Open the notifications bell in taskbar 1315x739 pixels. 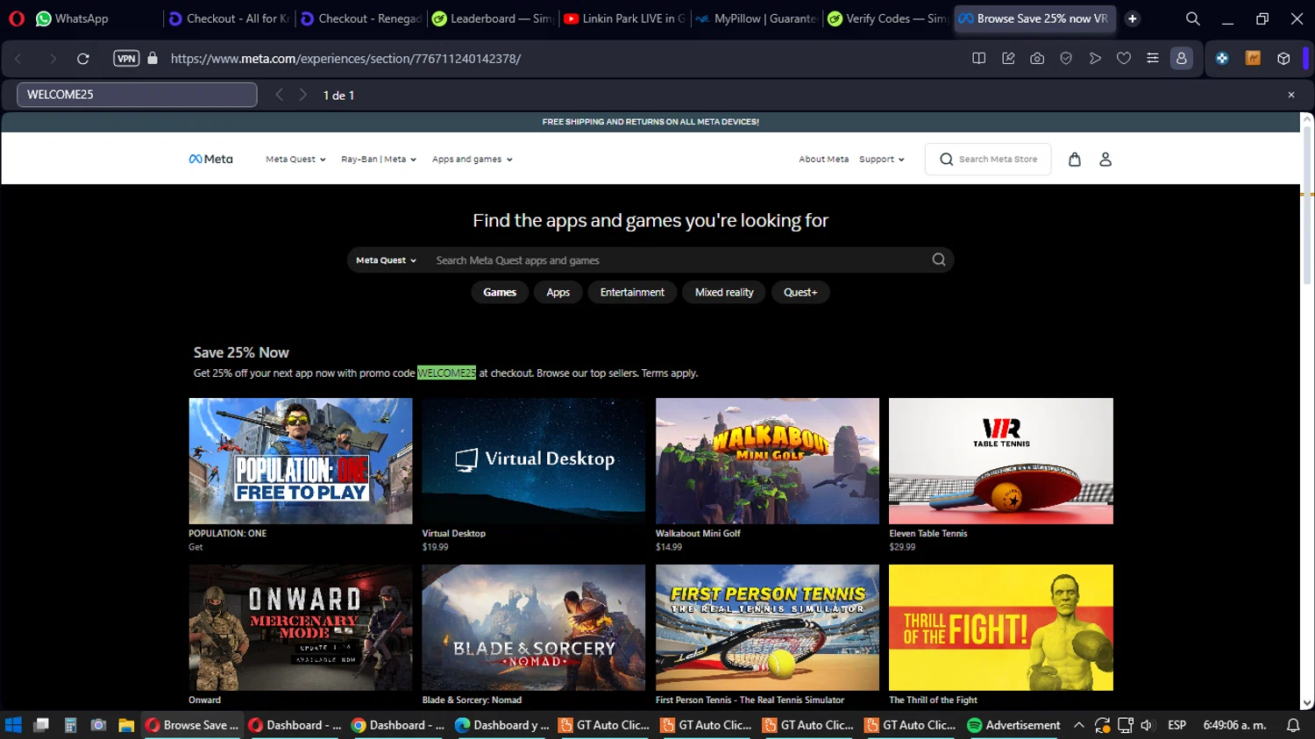click(x=1293, y=725)
